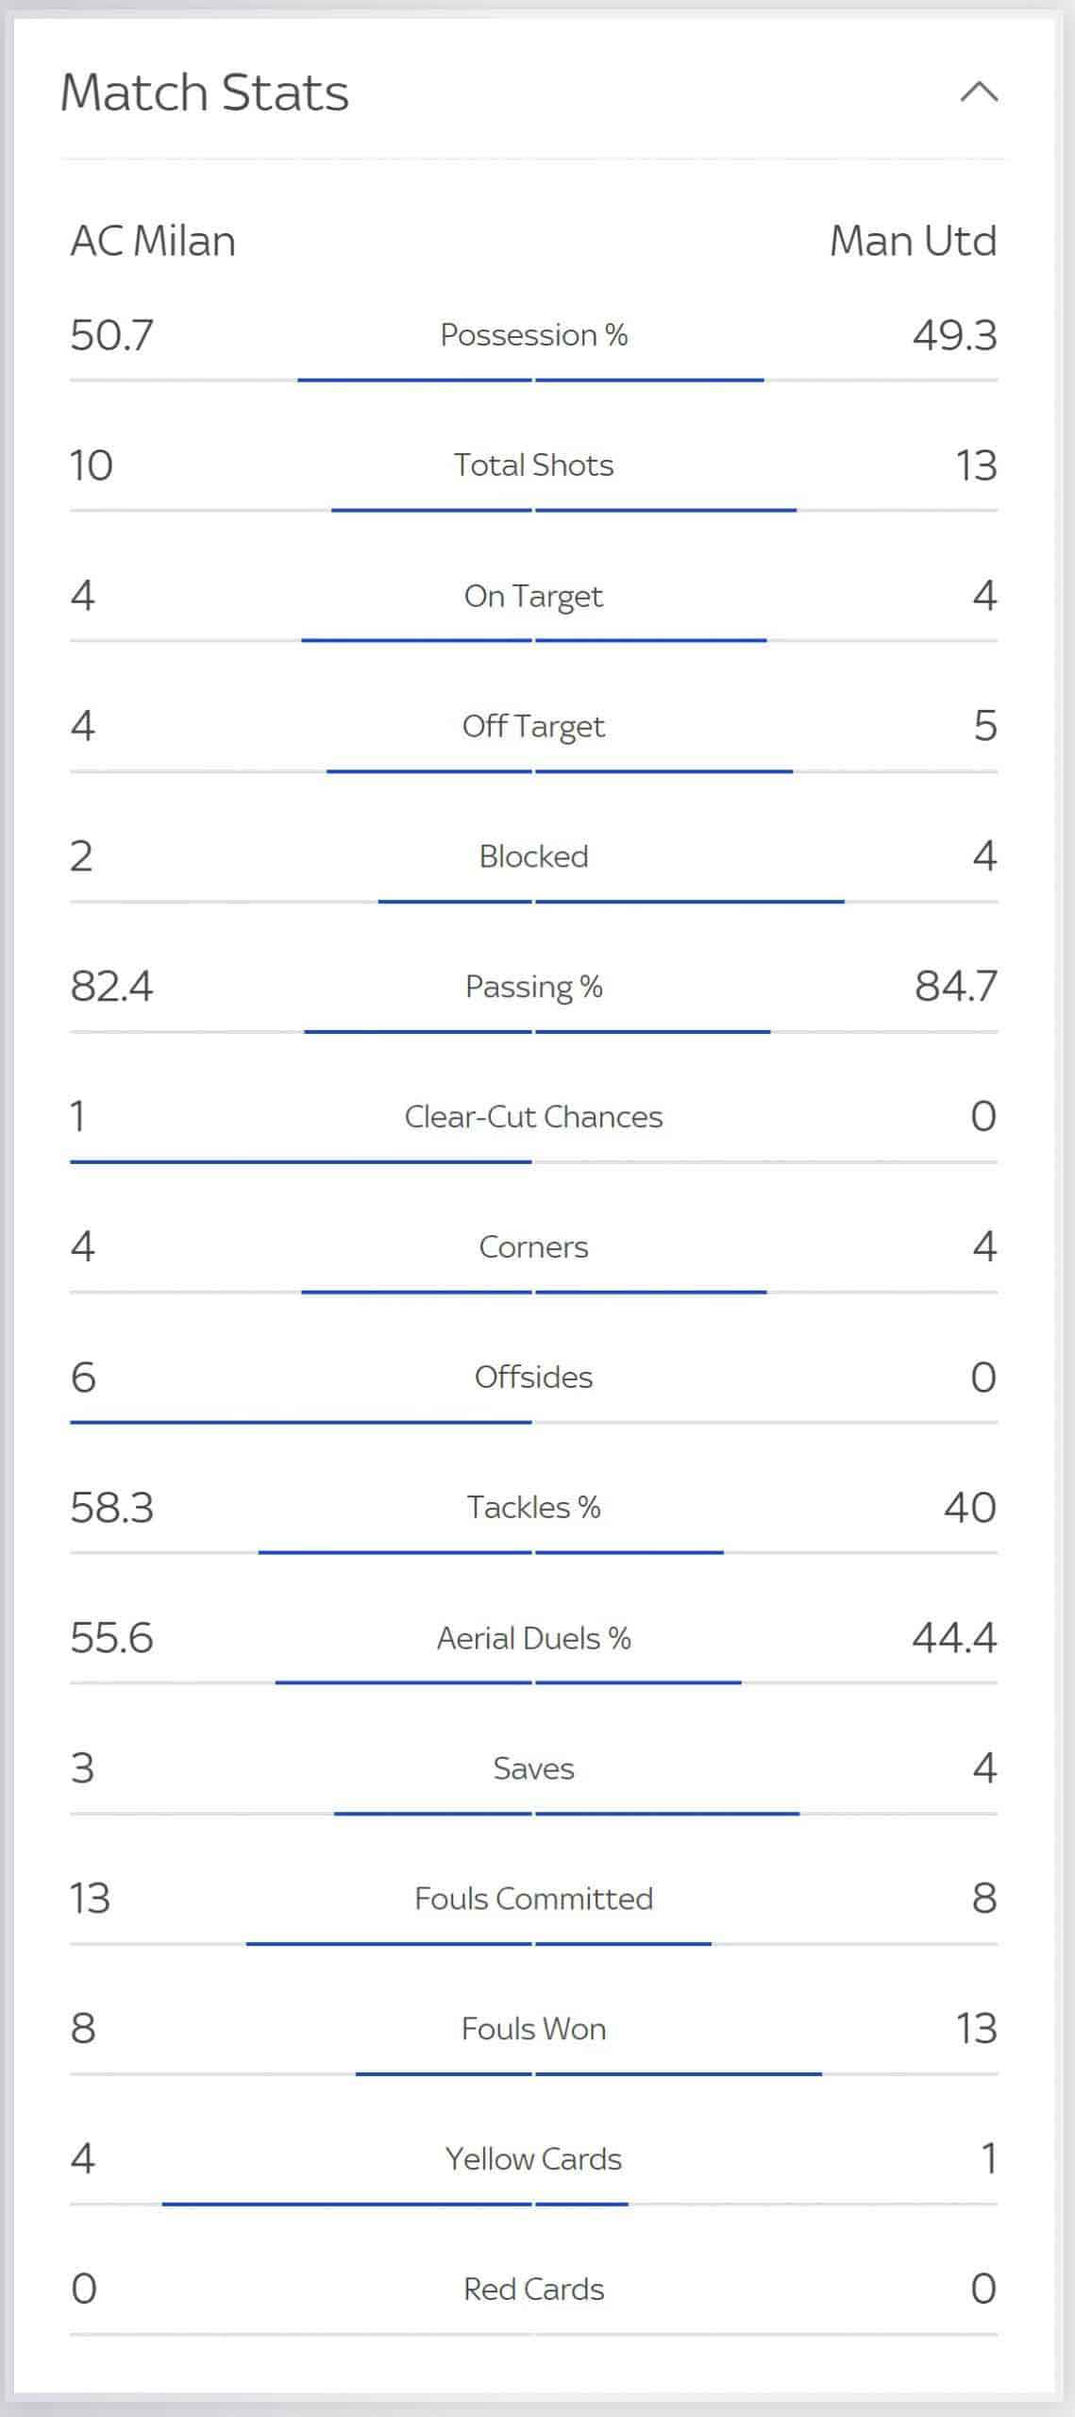Click the Corners stat label
1075x2417 pixels.
[533, 1247]
